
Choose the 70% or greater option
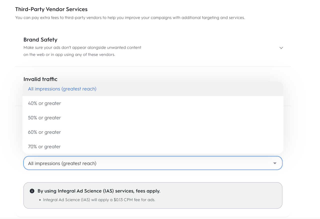(x=44, y=147)
